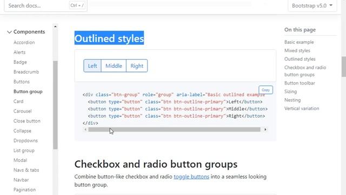Click the 'On this page' heading
Screen dimensions: 346x195
[300, 30]
